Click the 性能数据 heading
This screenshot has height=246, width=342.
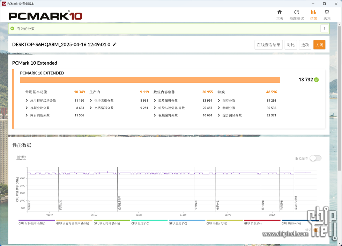22,145
